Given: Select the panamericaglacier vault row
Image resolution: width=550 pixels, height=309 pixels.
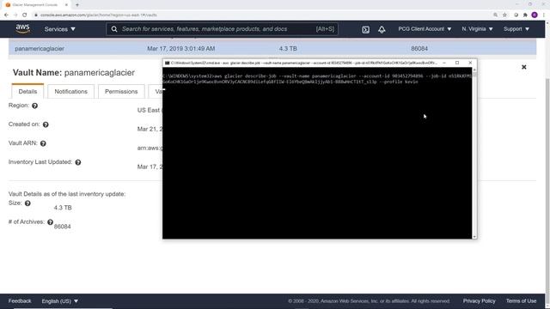Looking at the screenshot, I should click(x=272, y=48).
